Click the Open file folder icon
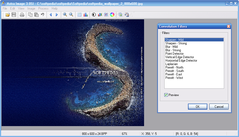Viewport: 239px width, 137px height. pos(8,15)
